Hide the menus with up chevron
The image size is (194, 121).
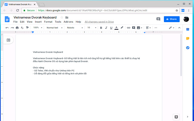[179, 28]
